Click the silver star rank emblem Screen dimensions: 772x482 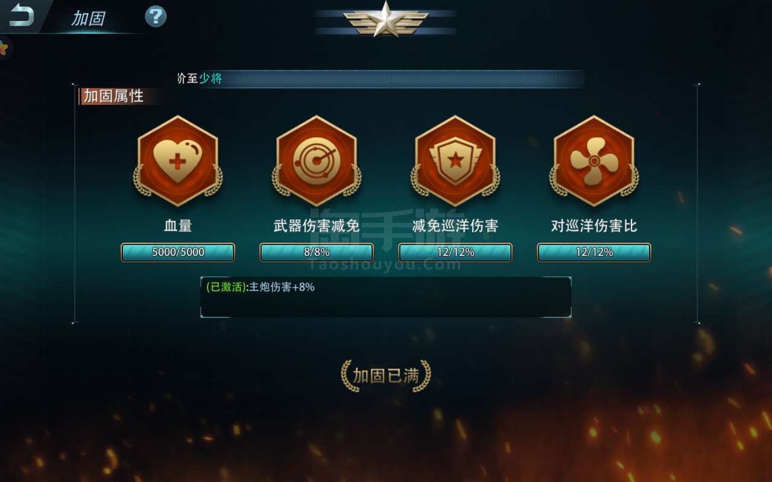(x=385, y=19)
